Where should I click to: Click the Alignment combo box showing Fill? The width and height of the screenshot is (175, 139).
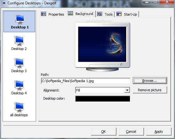coord(103,90)
